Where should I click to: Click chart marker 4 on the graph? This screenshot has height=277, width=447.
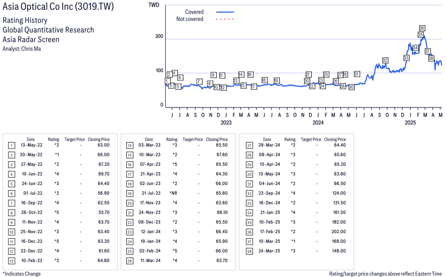[x=175, y=73]
